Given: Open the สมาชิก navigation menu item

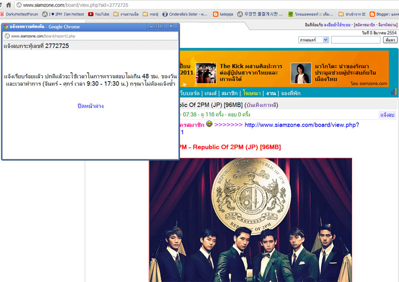Looking at the screenshot, I should (x=229, y=93).
